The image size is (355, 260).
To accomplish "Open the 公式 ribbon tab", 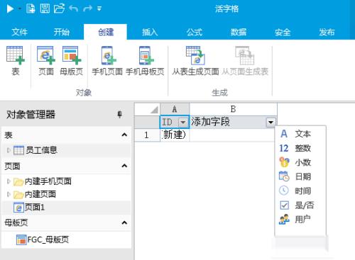I will click(x=195, y=32).
